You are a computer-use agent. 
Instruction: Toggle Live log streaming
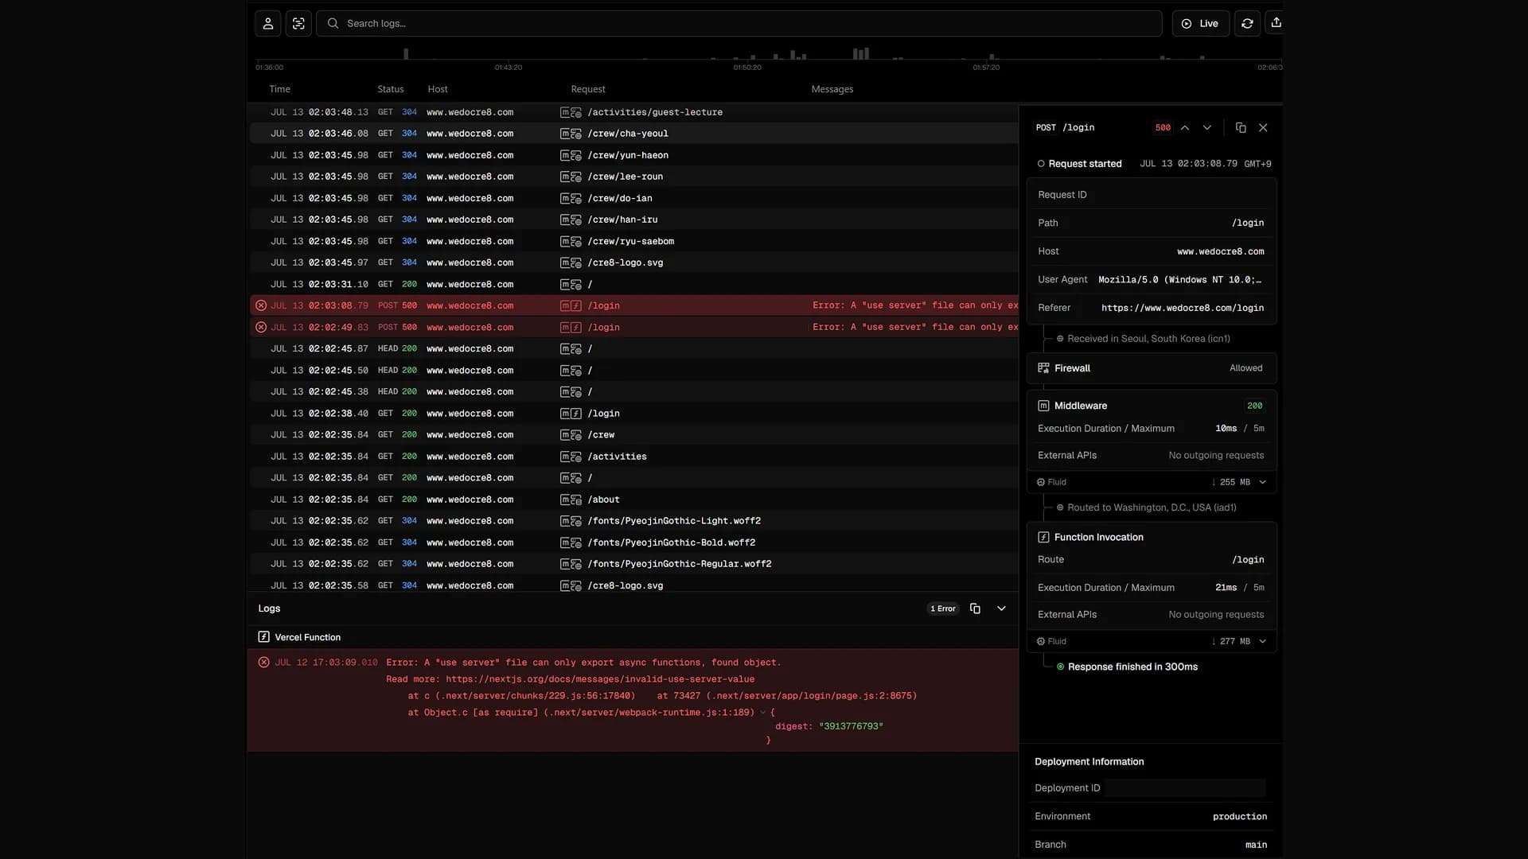click(1200, 23)
